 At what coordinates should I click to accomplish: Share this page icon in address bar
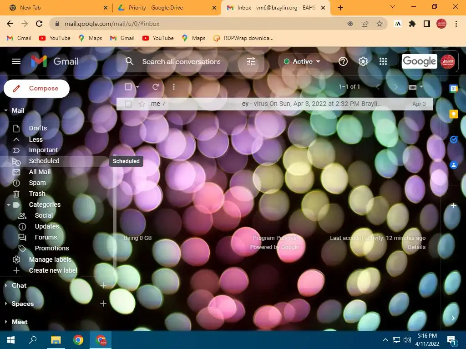point(365,24)
